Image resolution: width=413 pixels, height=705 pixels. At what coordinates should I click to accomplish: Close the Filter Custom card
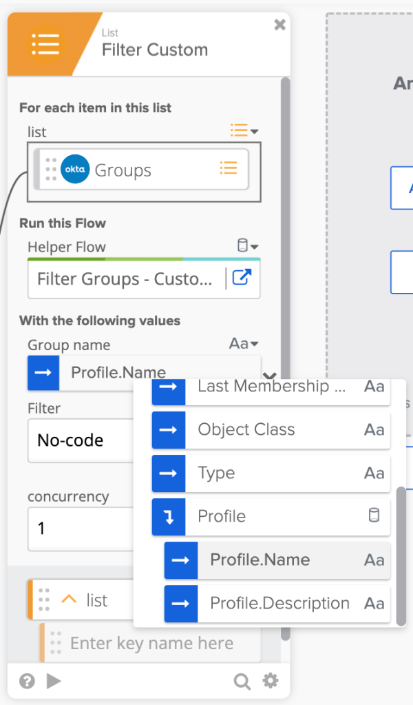279,25
